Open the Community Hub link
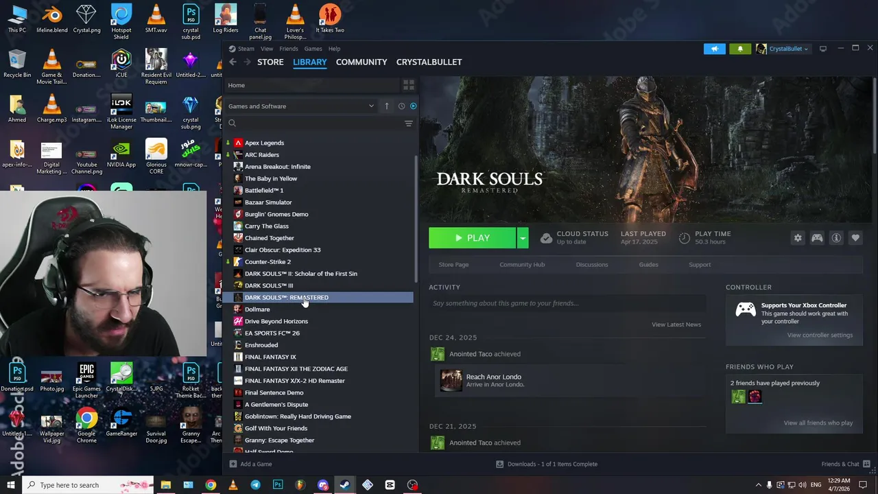878x494 pixels. (522, 265)
